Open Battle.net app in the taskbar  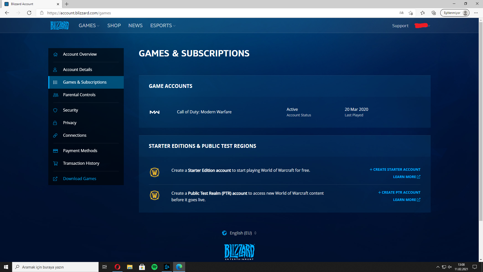[167, 267]
